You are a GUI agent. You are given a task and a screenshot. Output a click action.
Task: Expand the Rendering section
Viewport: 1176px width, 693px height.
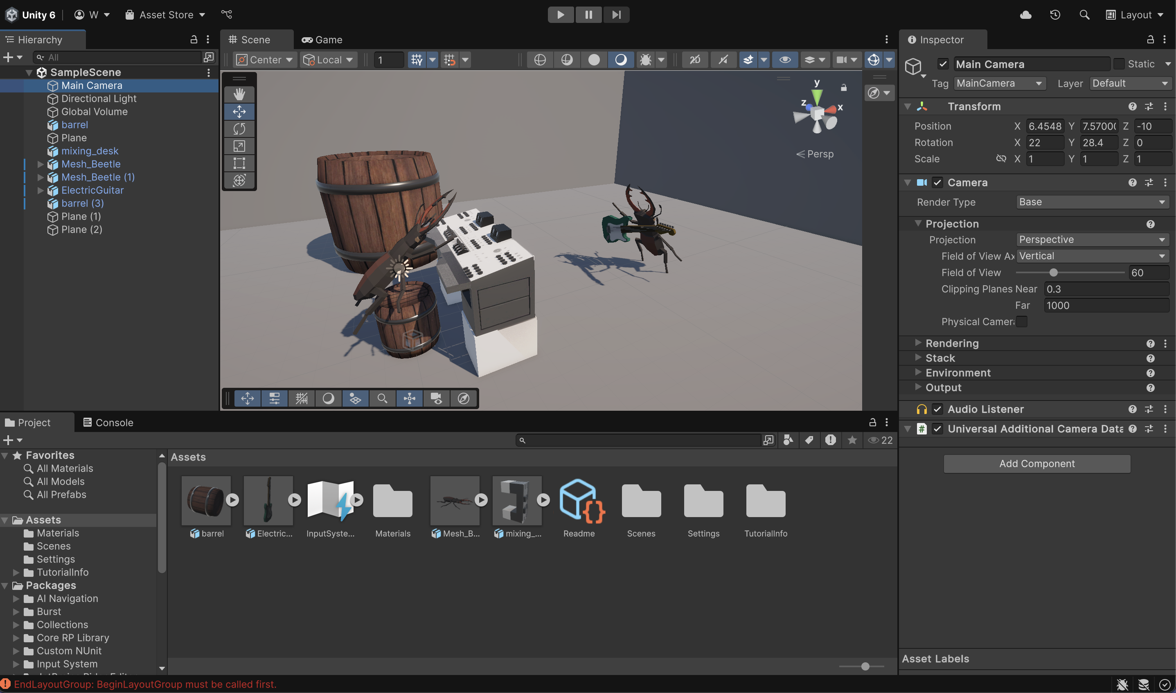tap(918, 343)
